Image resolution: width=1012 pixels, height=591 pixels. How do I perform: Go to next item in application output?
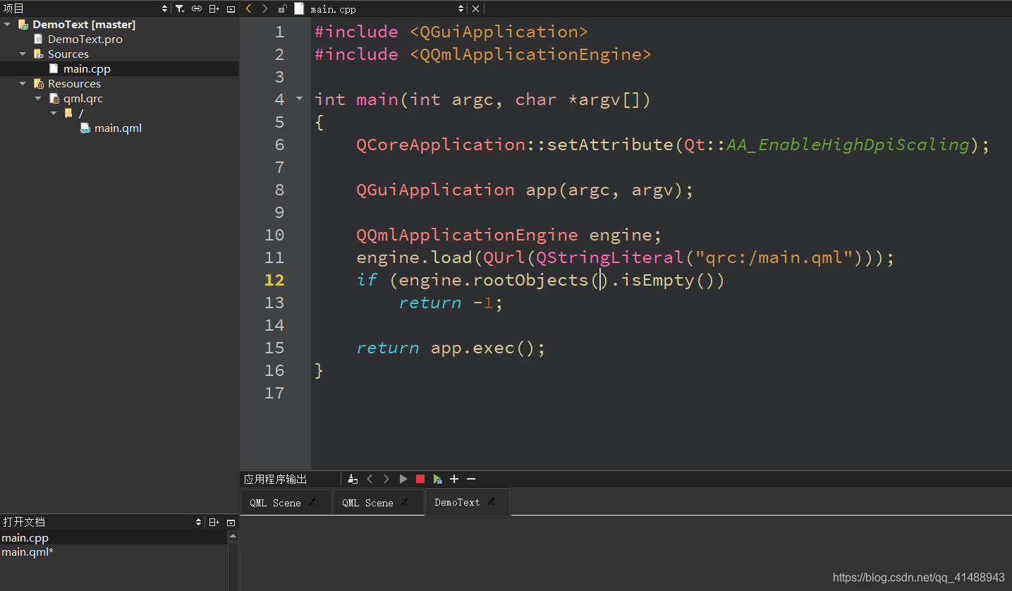pos(386,479)
